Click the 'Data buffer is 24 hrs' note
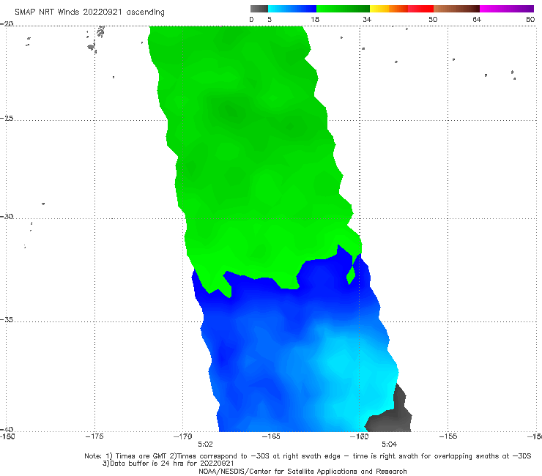Screen dimensions: 542x476 pos(168,464)
